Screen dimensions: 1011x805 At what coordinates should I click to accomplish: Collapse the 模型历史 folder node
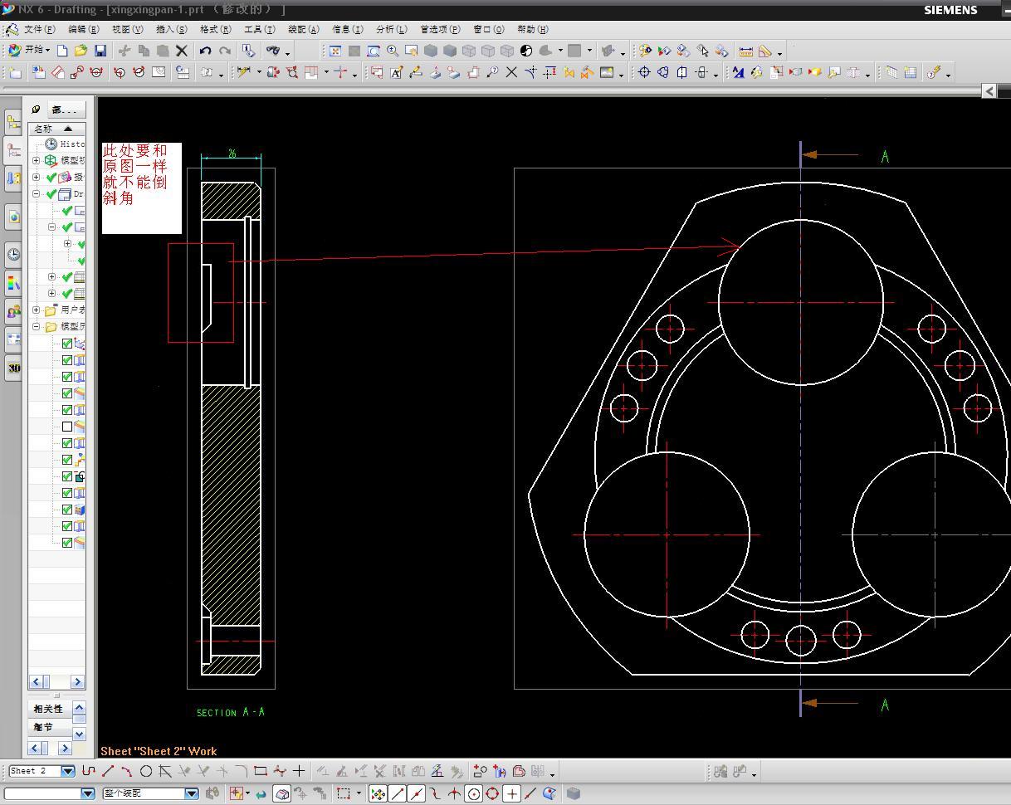pos(37,327)
